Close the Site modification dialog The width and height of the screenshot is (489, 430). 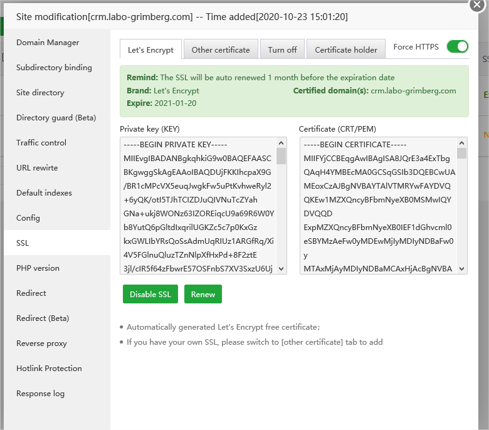(x=477, y=5)
